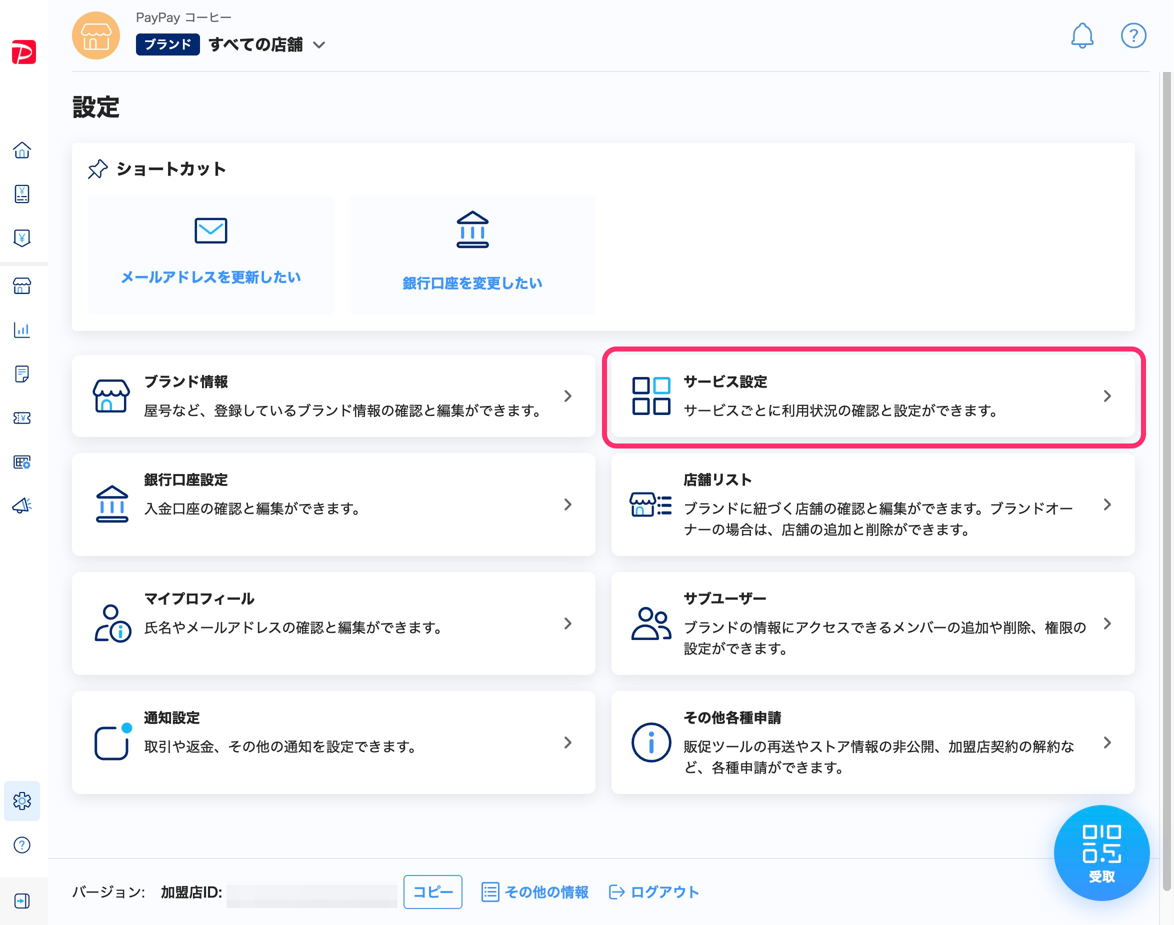Click the logout arrow icon
The width and height of the screenshot is (1174, 925).
click(x=617, y=891)
